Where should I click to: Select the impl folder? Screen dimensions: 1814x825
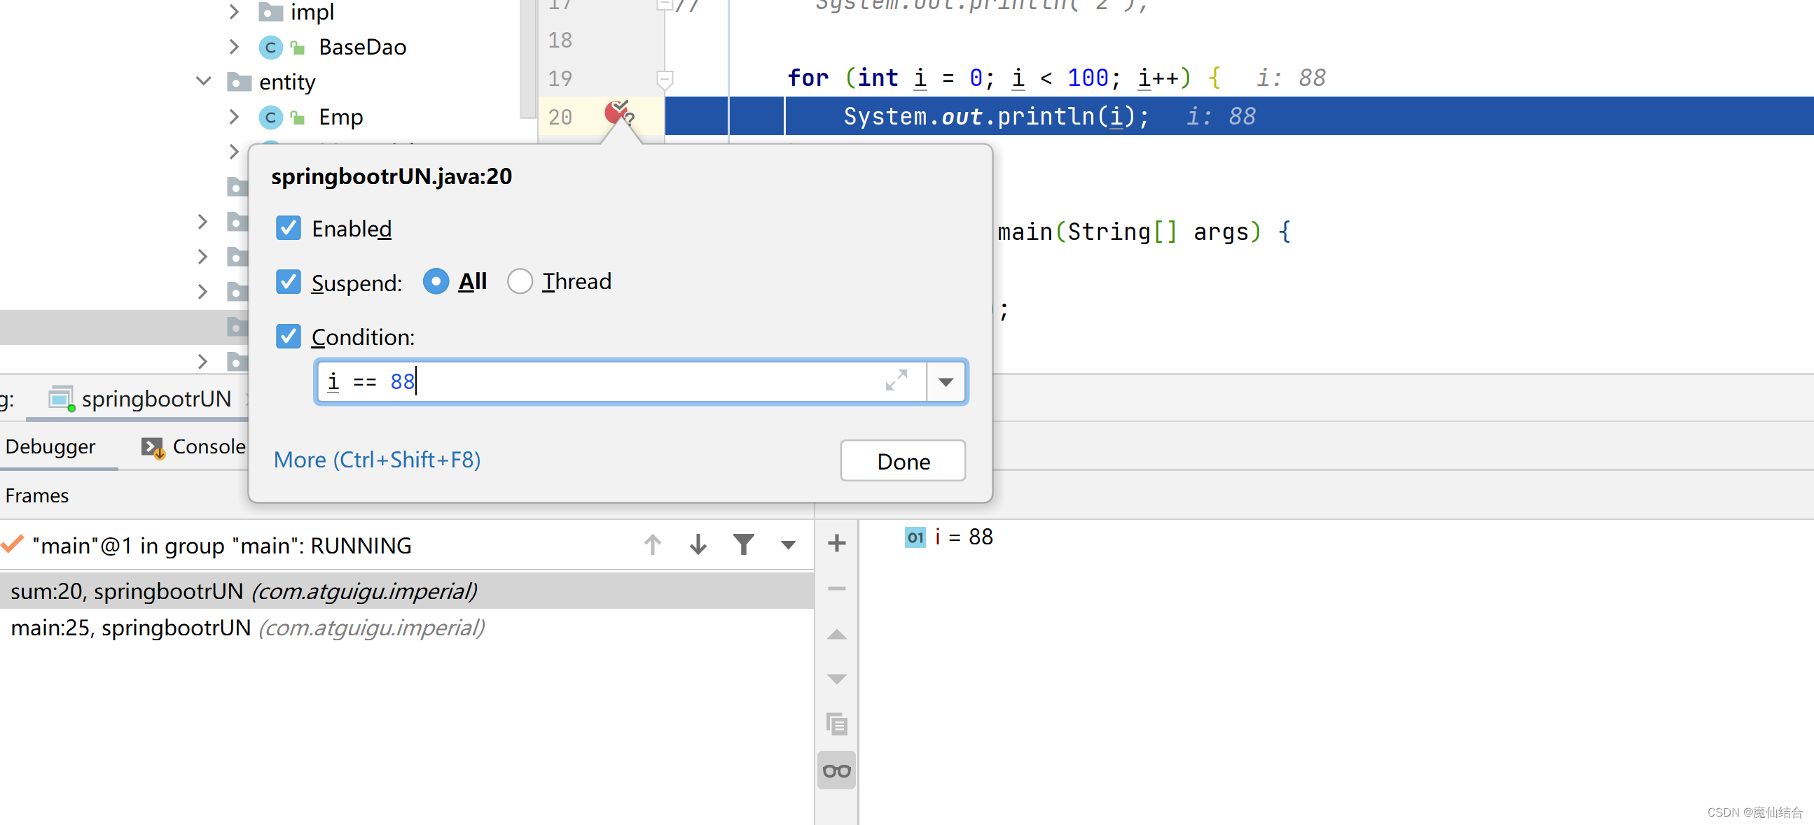click(x=312, y=12)
